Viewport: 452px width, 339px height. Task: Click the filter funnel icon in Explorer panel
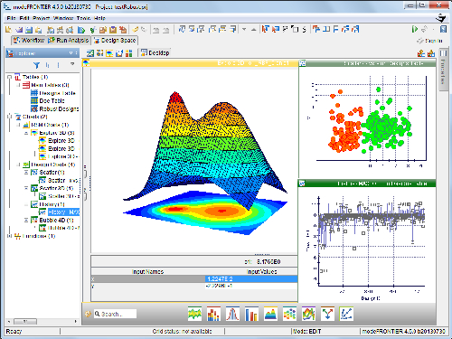pos(36,65)
